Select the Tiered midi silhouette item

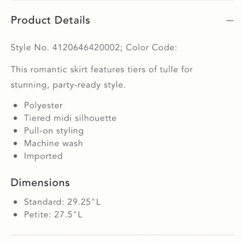point(70,118)
